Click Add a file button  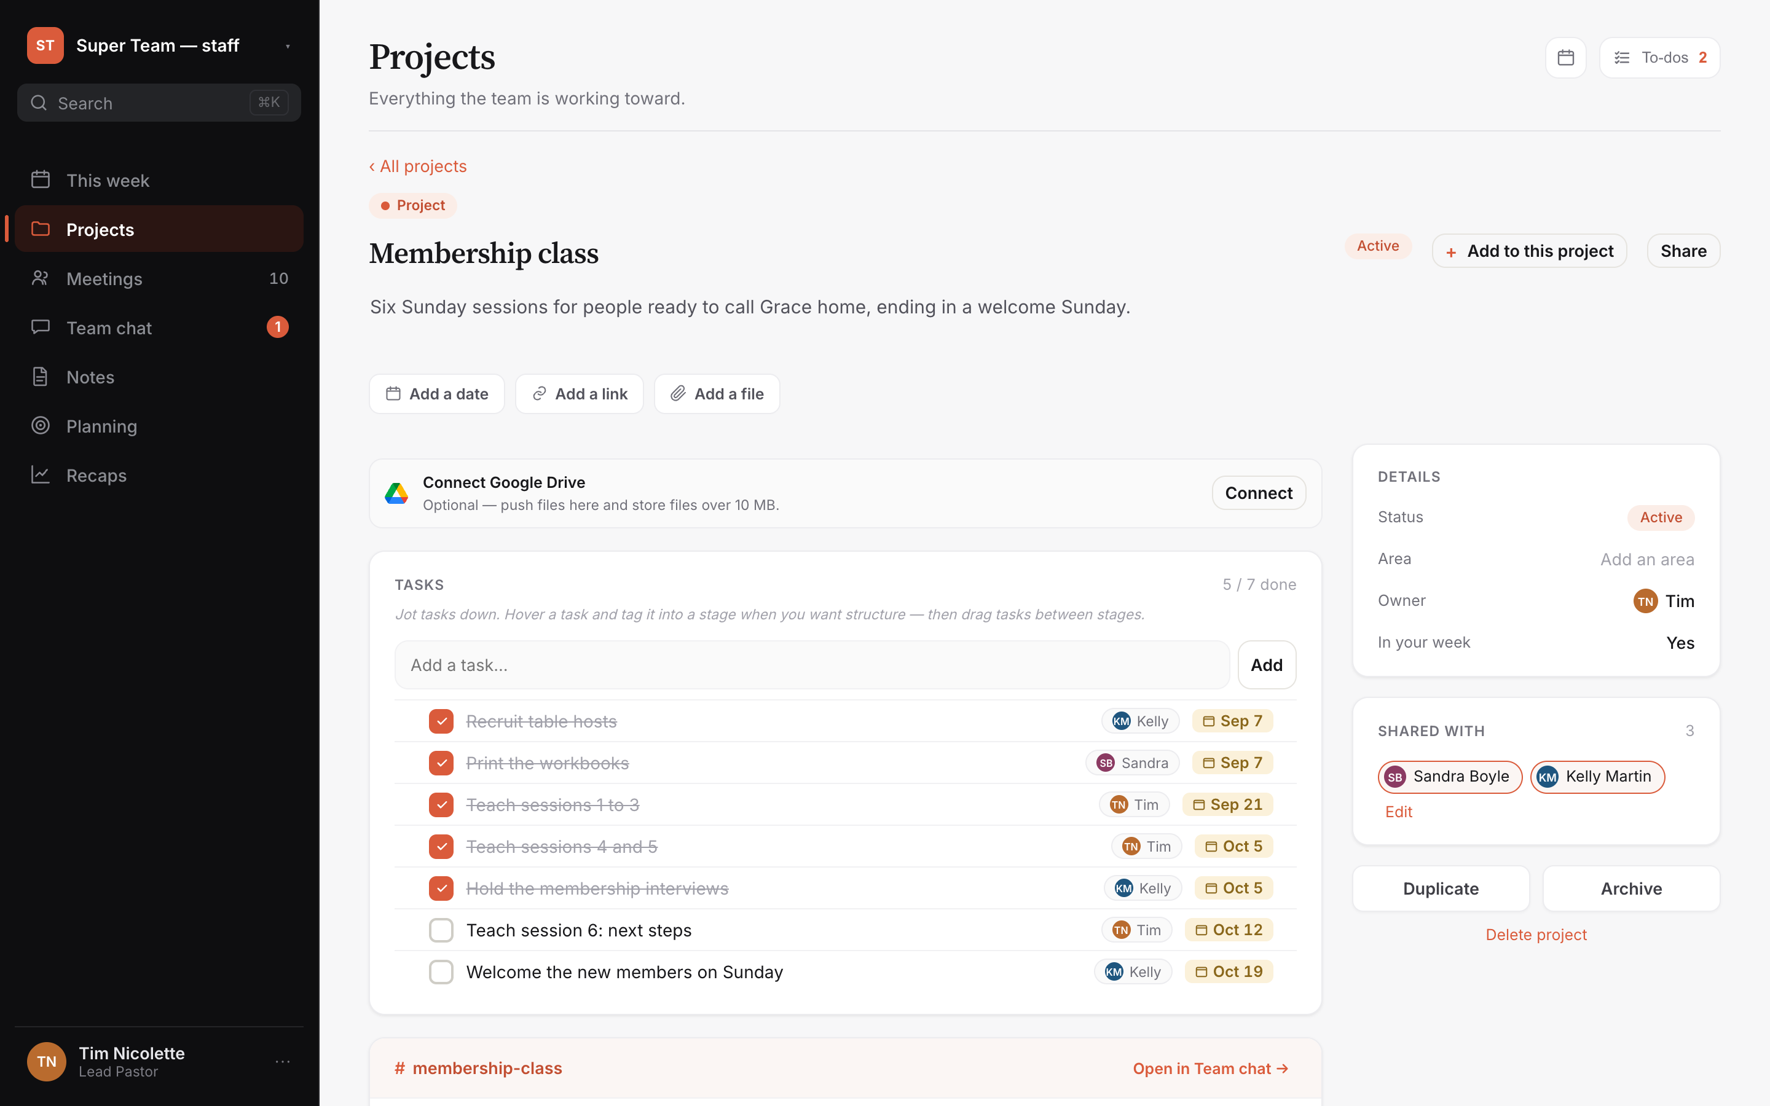717,393
